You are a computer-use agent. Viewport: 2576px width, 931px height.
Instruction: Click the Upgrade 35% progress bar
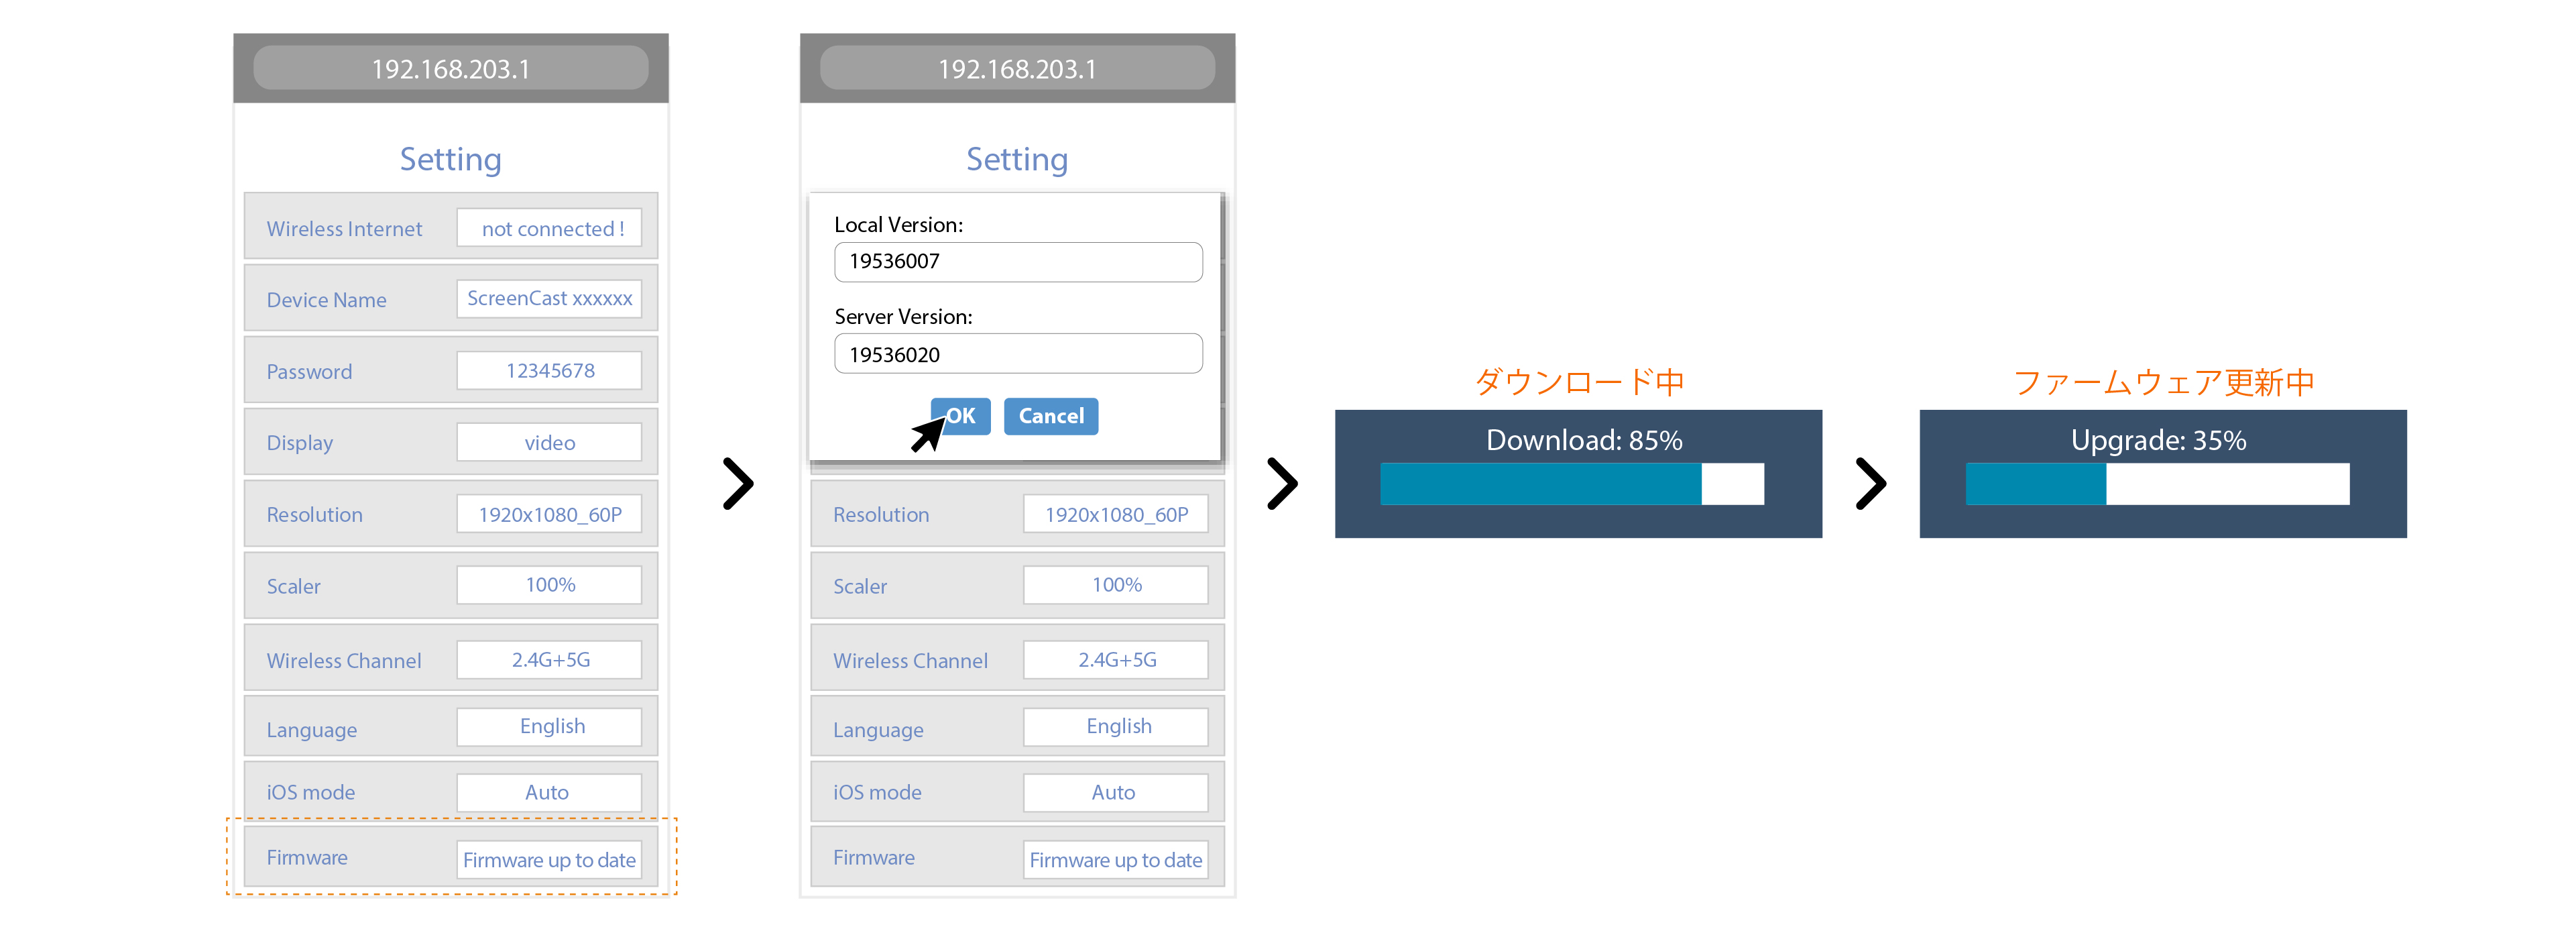tap(2157, 484)
